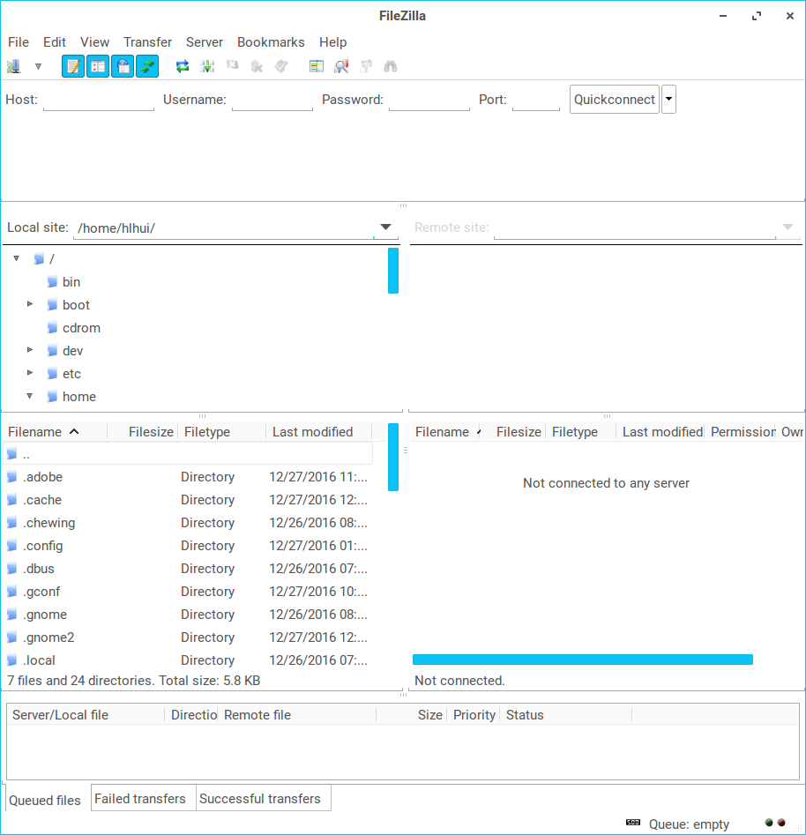
Task: Click the Process queue icon
Action: coord(207,66)
